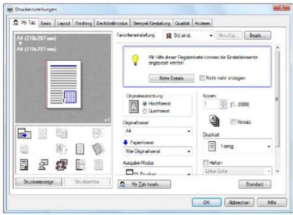The width and height of the screenshot is (293, 215).
Task: Click the dark-bordered single page icon
Action: [x=80, y=149]
